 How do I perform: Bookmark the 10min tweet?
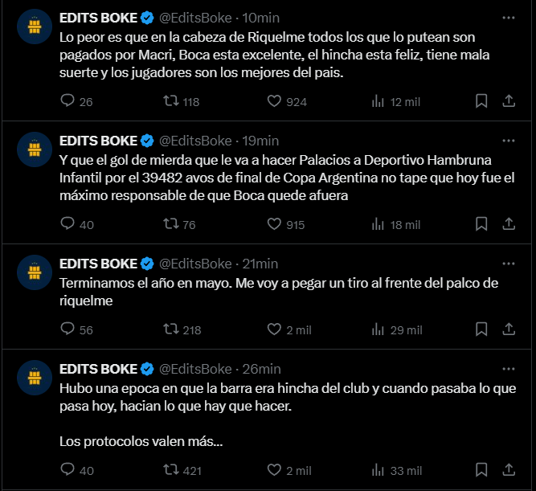click(481, 101)
